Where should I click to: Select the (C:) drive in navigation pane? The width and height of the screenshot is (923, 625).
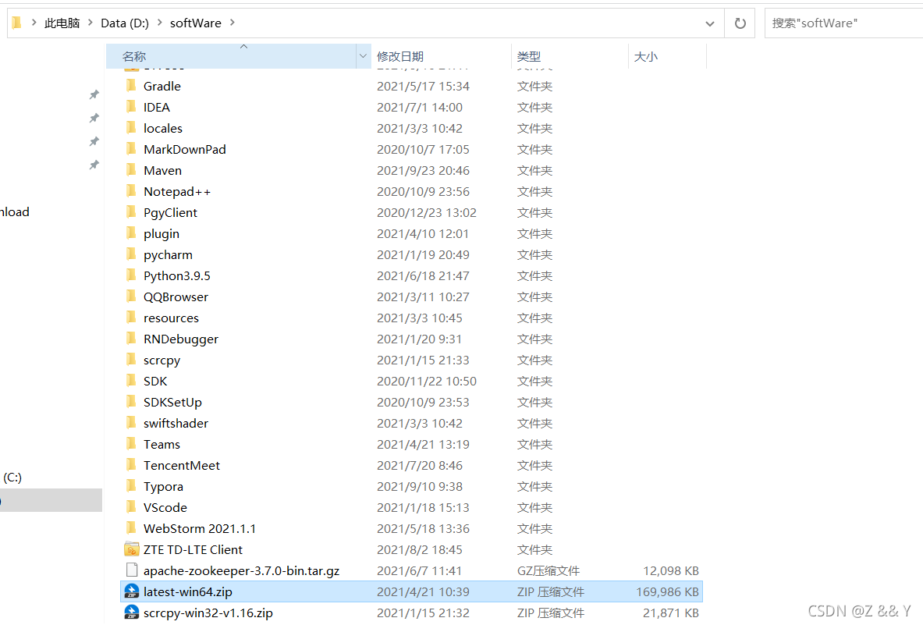[x=12, y=478]
